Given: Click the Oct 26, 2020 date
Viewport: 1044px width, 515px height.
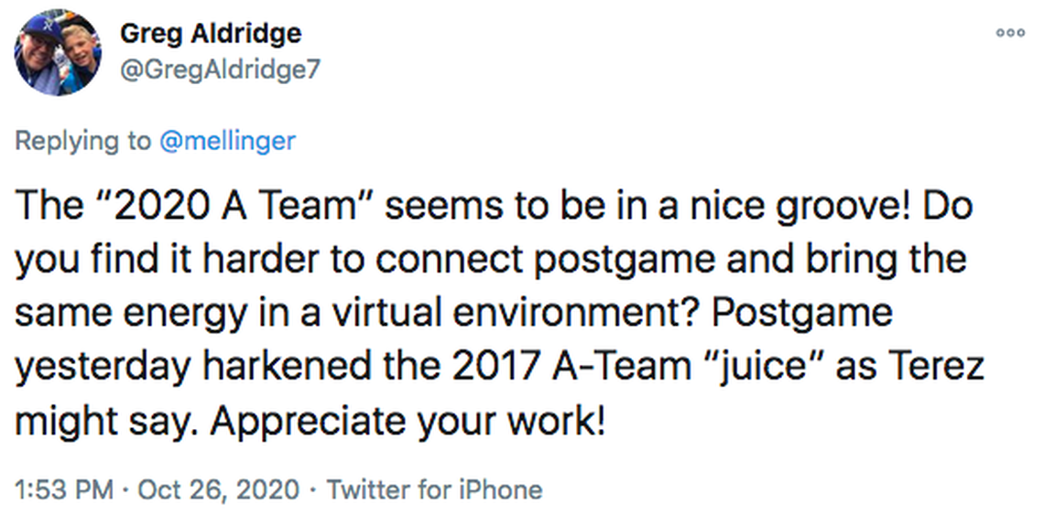Looking at the screenshot, I should (x=218, y=489).
